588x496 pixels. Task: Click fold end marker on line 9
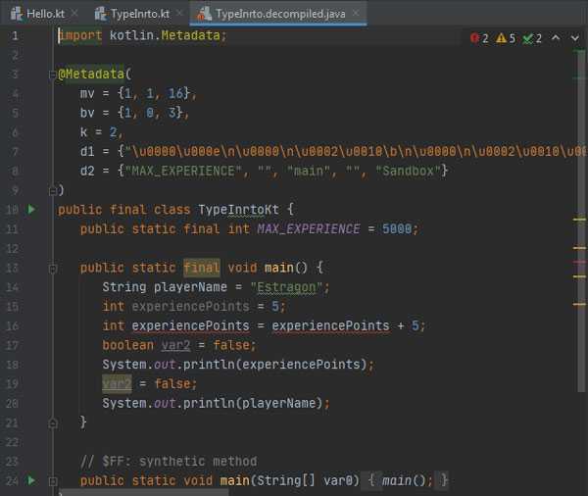point(53,191)
